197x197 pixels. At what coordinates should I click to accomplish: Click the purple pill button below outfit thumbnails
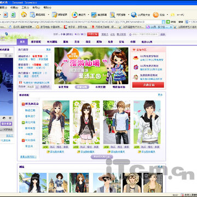click(x=102, y=157)
